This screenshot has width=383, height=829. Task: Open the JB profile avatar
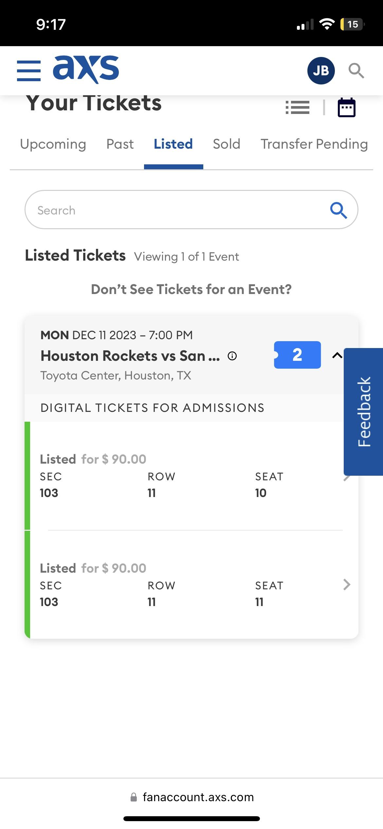(321, 70)
